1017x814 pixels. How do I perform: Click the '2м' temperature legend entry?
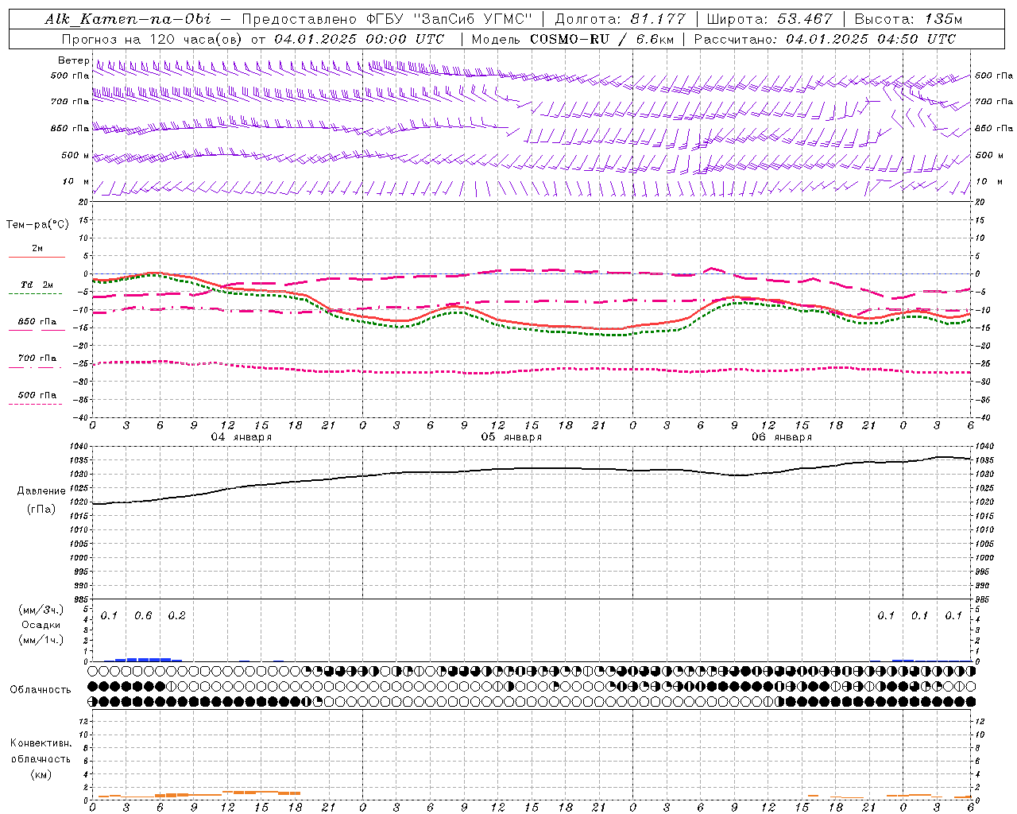pyautogui.click(x=37, y=248)
